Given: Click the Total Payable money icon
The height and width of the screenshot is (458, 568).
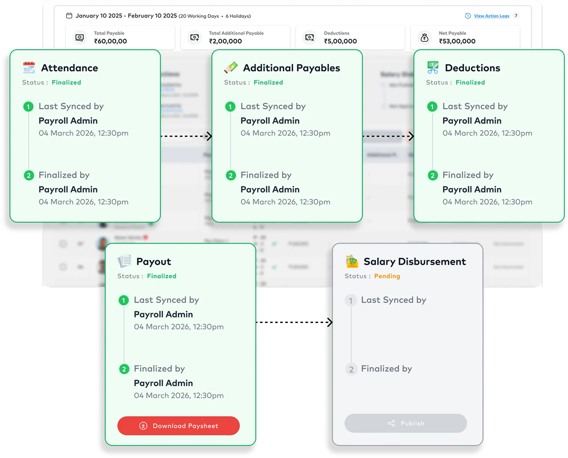Looking at the screenshot, I should [x=79, y=38].
